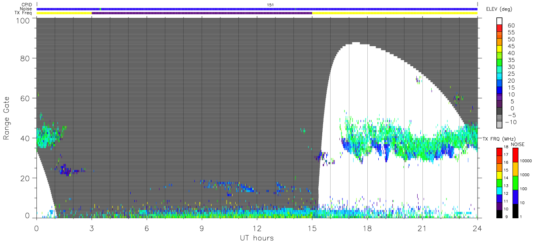
Task: Pick noise color between 100 and 1000
Action: coord(515,183)
